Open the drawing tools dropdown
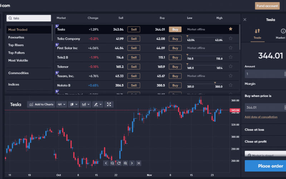The image size is (286, 179). coord(98,105)
